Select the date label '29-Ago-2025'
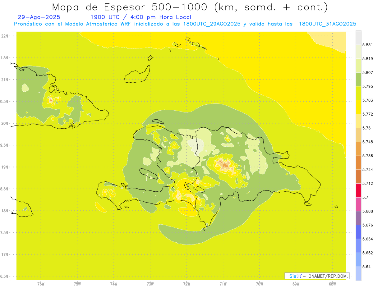This screenshot has width=373, height=288. pos(39,17)
